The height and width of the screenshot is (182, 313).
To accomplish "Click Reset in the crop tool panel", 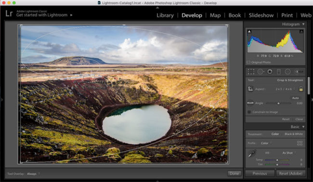I will [x=286, y=119].
